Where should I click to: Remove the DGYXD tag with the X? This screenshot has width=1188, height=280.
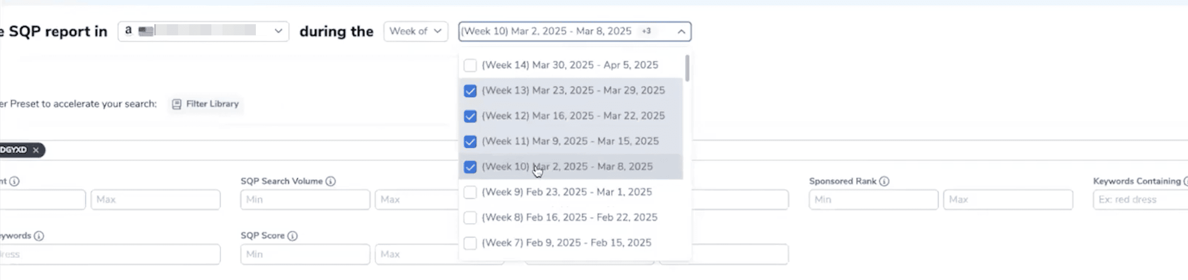coord(36,150)
